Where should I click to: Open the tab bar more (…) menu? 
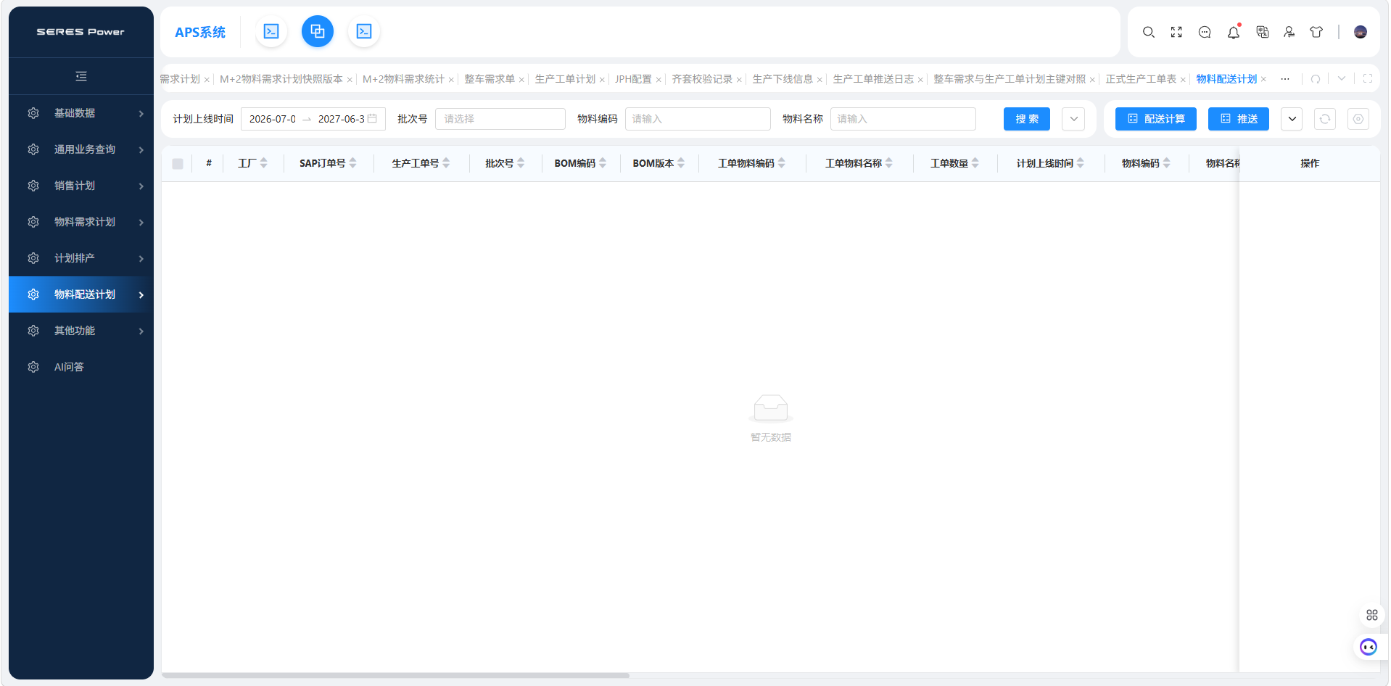tap(1285, 79)
